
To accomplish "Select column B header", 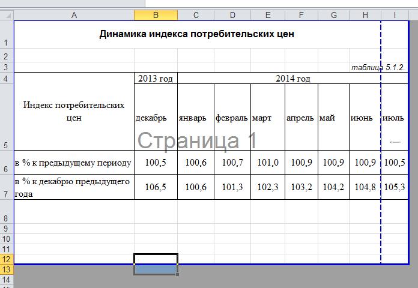I will pyautogui.click(x=156, y=15).
